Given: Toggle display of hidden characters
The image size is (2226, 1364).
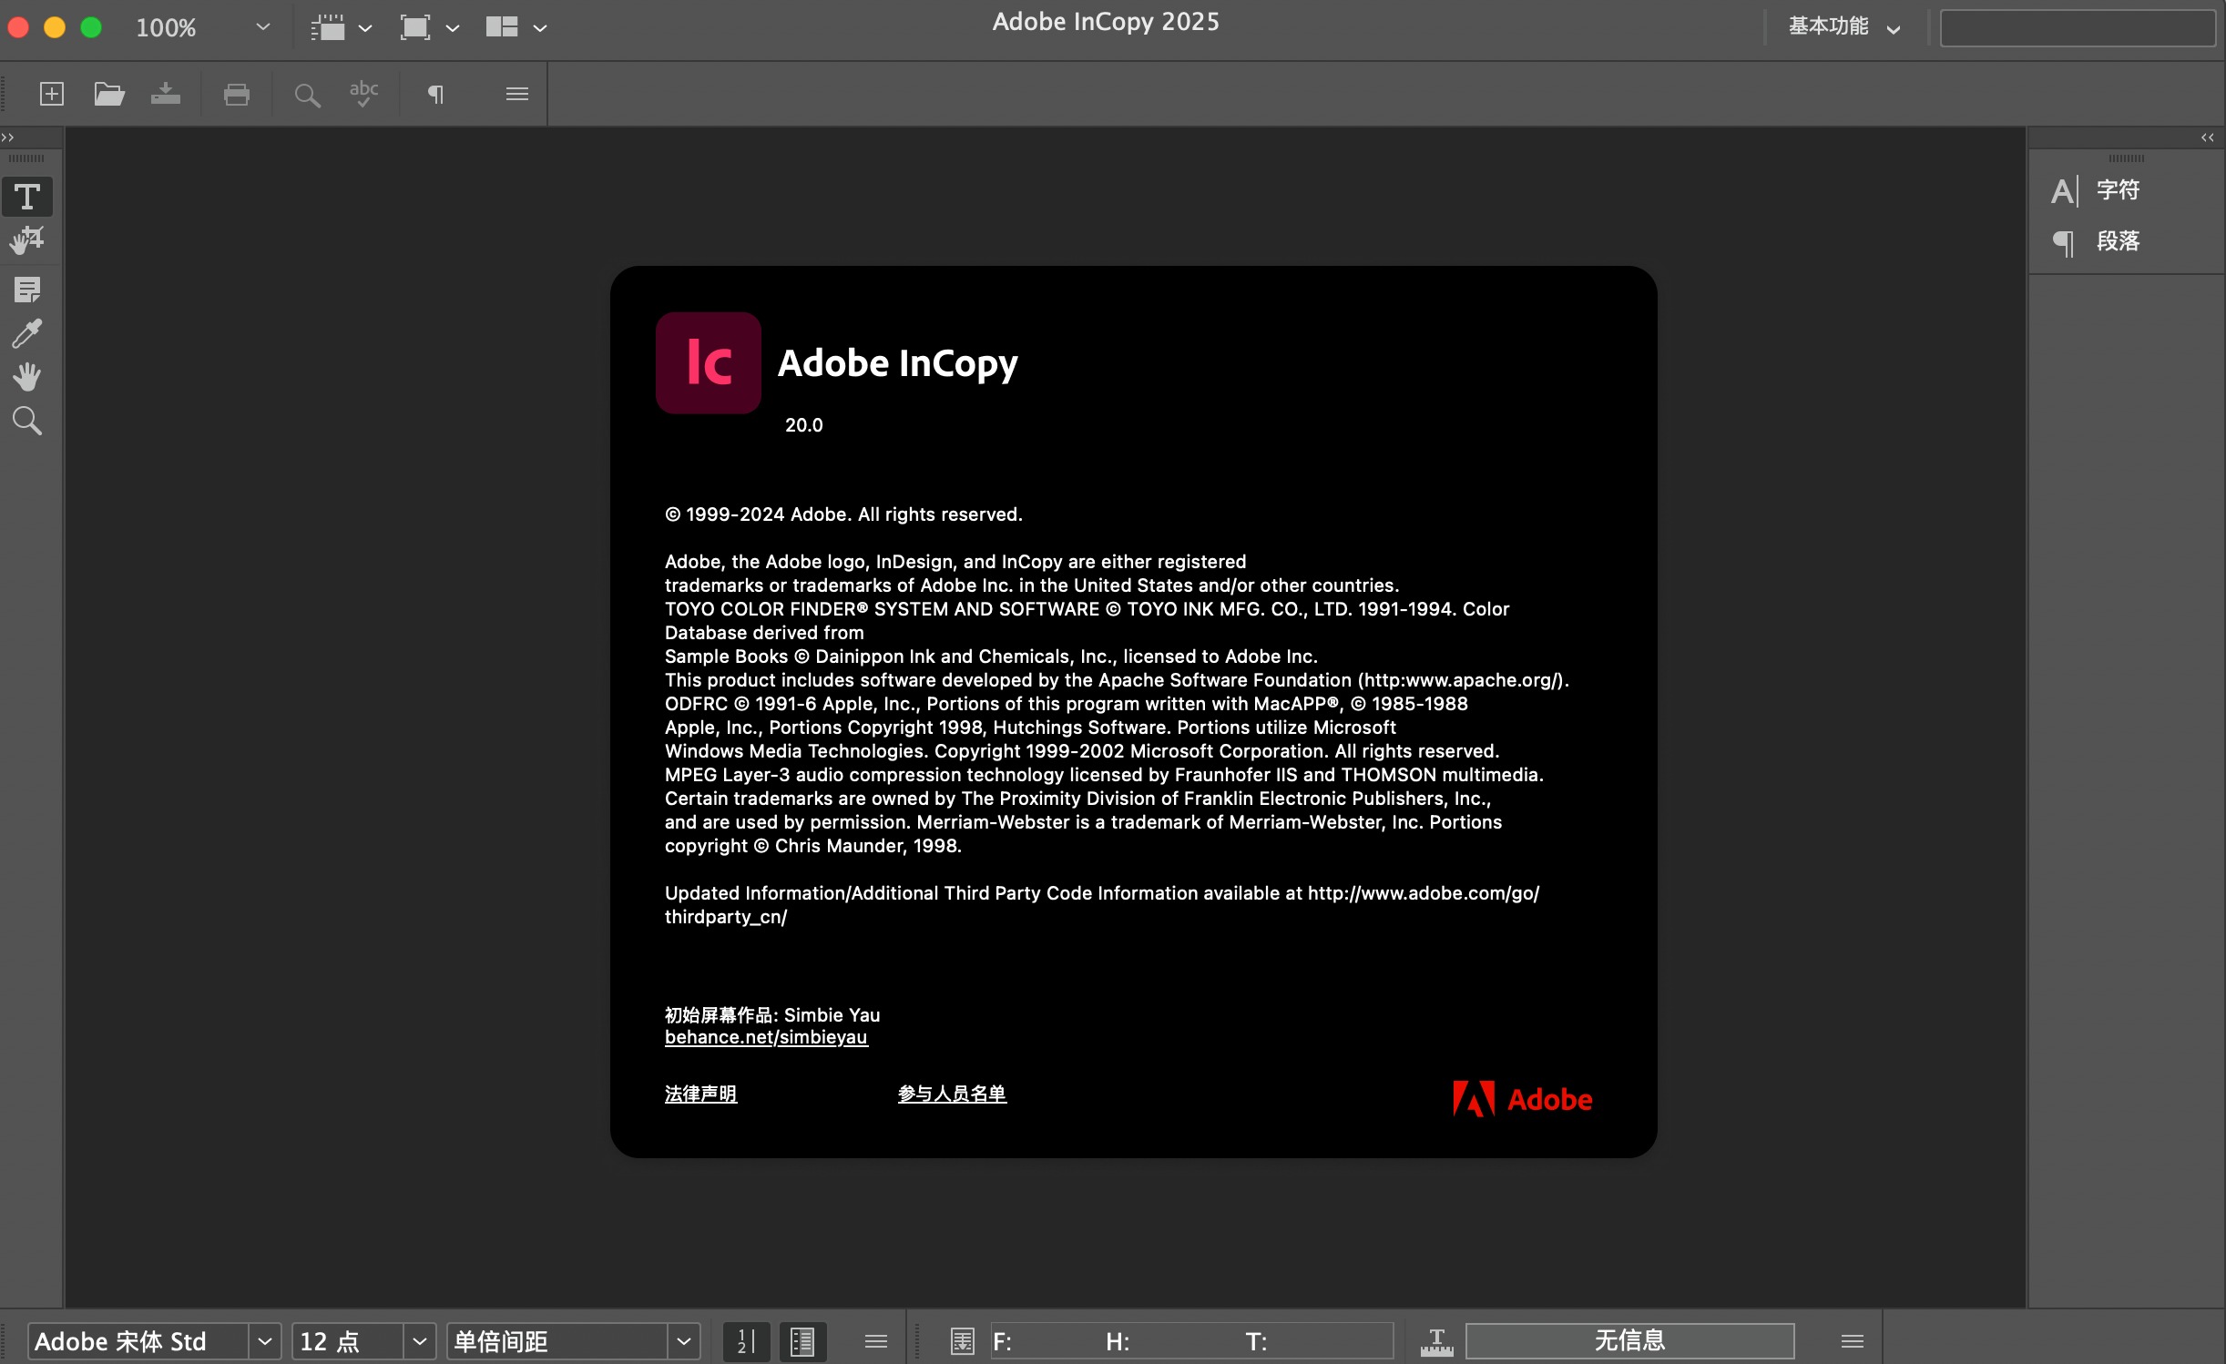Looking at the screenshot, I should tap(435, 94).
